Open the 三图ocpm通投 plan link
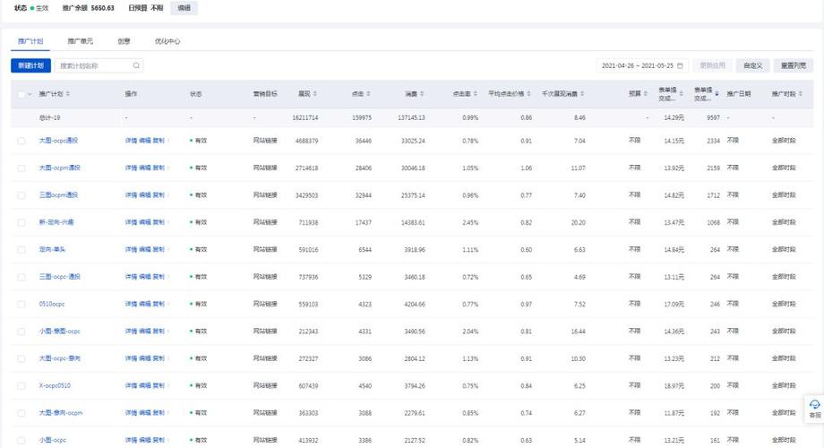The width and height of the screenshot is (824, 448). pyautogui.click(x=58, y=195)
